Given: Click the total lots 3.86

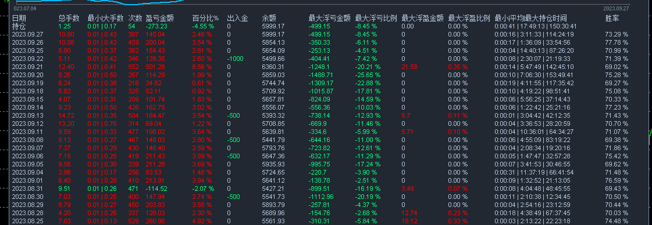Looking at the screenshot, I should (x=65, y=172).
